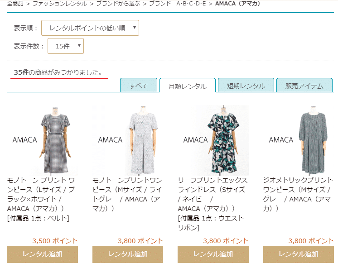Switch to the 短期レンタル tab
Viewport: 338px width, 268px height.
(246, 86)
